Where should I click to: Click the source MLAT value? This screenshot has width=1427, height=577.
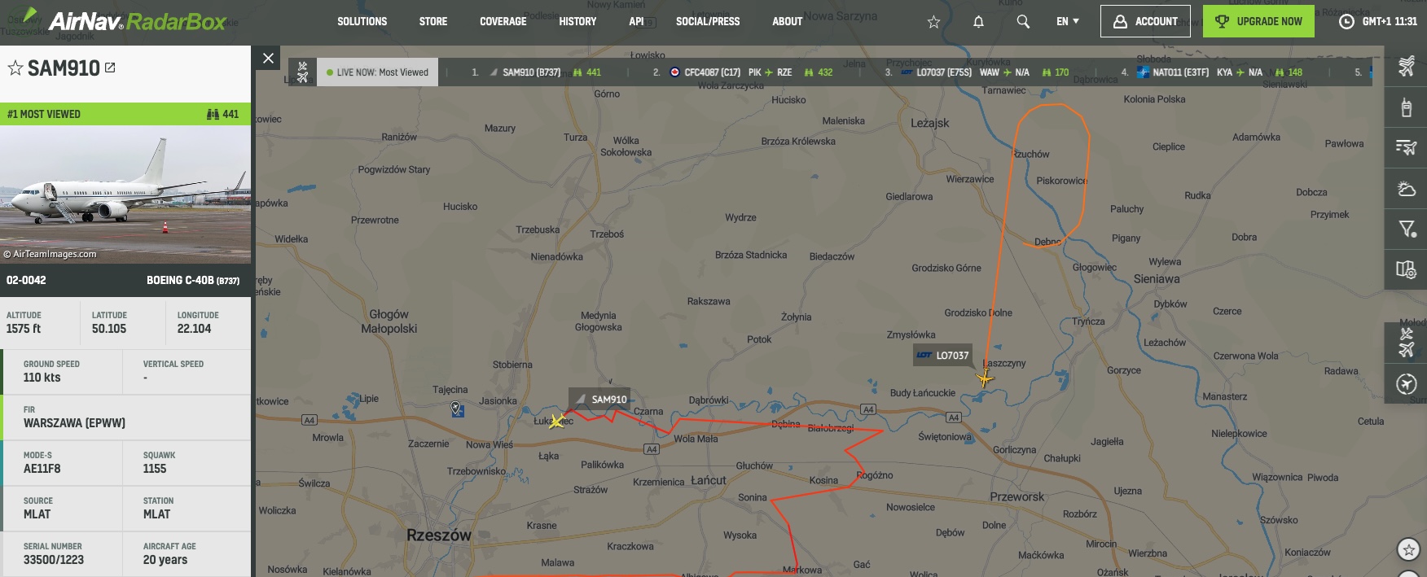pyautogui.click(x=37, y=514)
